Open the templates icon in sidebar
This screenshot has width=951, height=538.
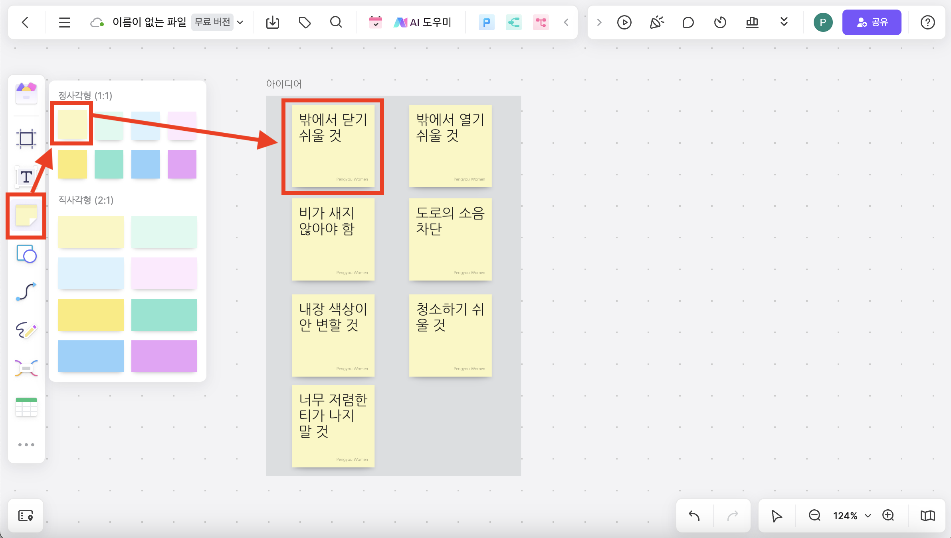(x=26, y=93)
